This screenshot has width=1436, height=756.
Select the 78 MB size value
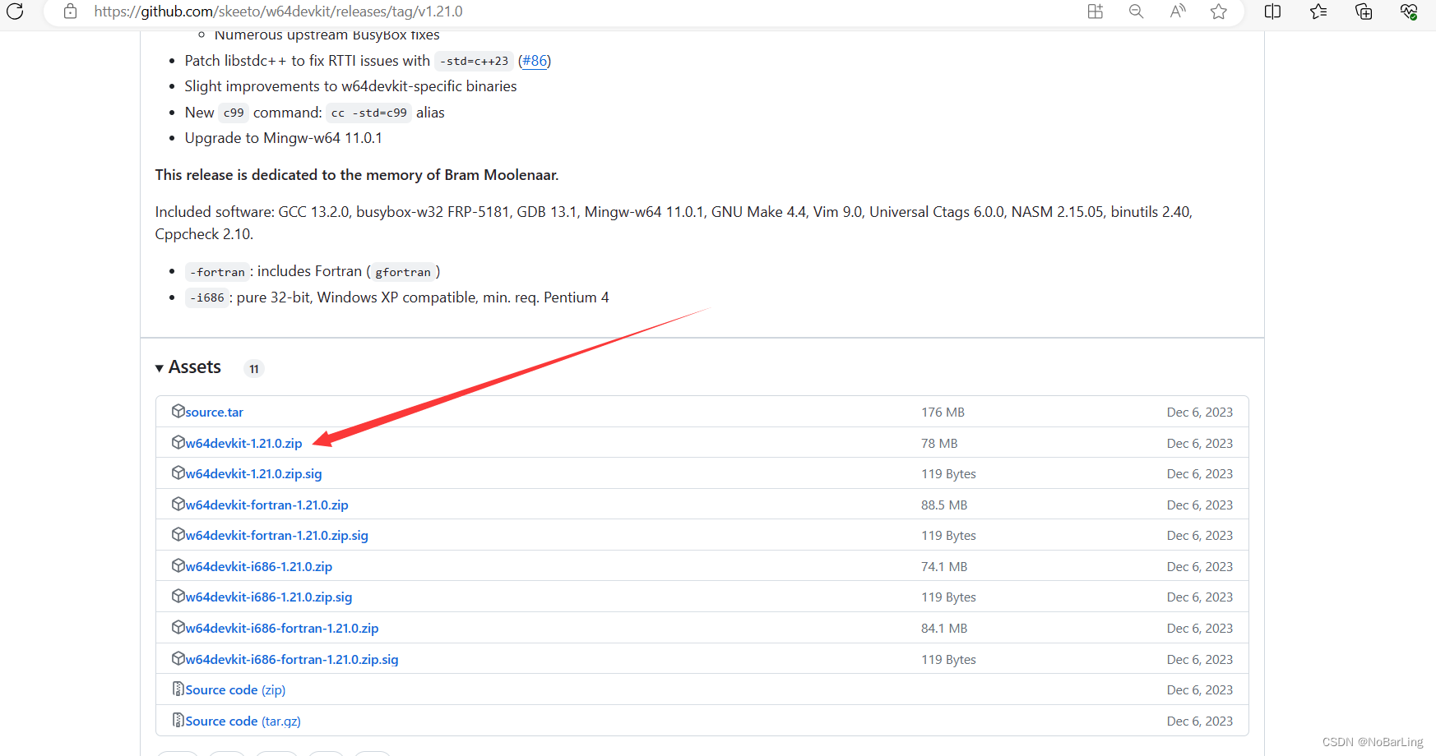(x=939, y=444)
